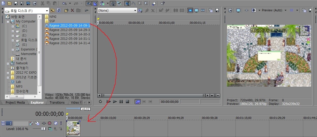
Task: Click the What's This help icon
Action: [163, 3]
